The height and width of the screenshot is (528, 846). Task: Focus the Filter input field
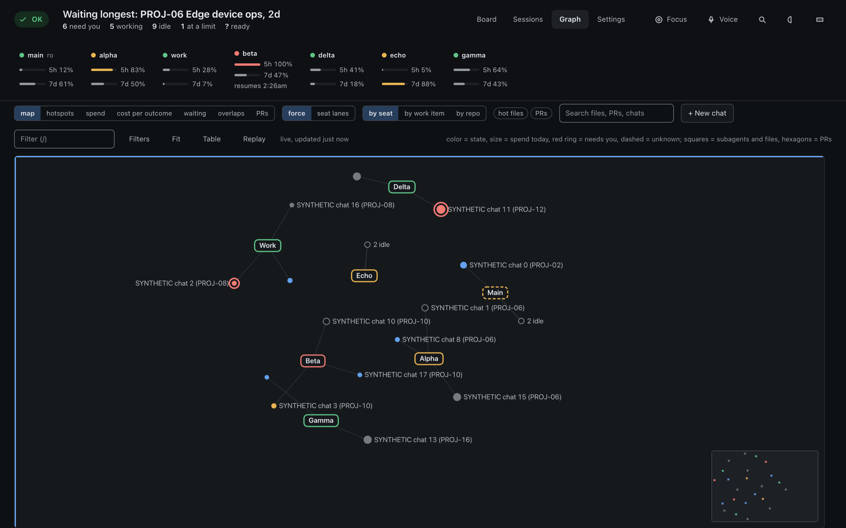pyautogui.click(x=64, y=139)
